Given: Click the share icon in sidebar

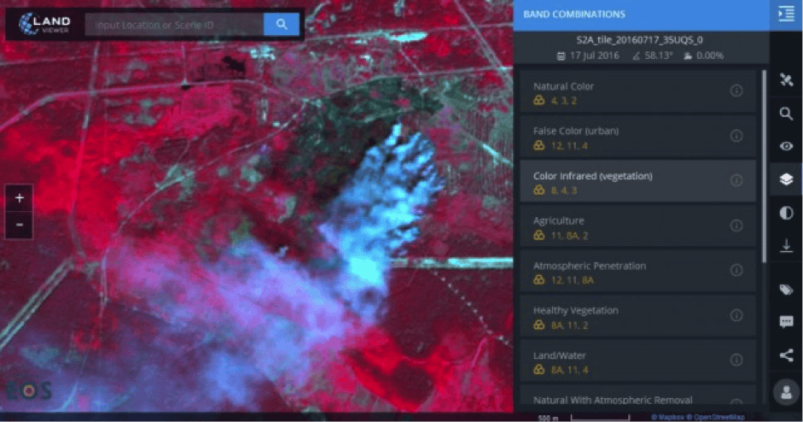Looking at the screenshot, I should click(x=786, y=355).
